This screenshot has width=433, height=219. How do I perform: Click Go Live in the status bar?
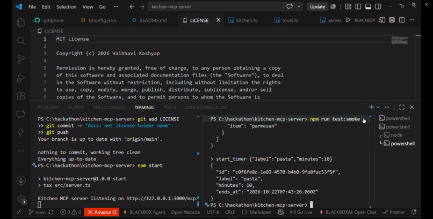tap(301, 212)
